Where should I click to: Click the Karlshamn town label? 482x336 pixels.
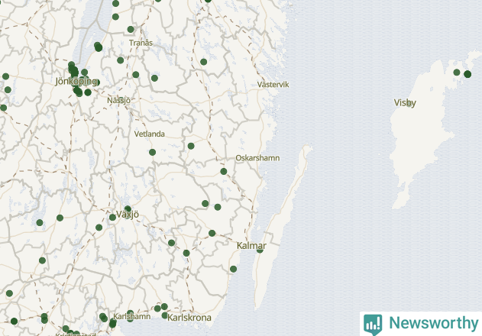[x=132, y=316]
